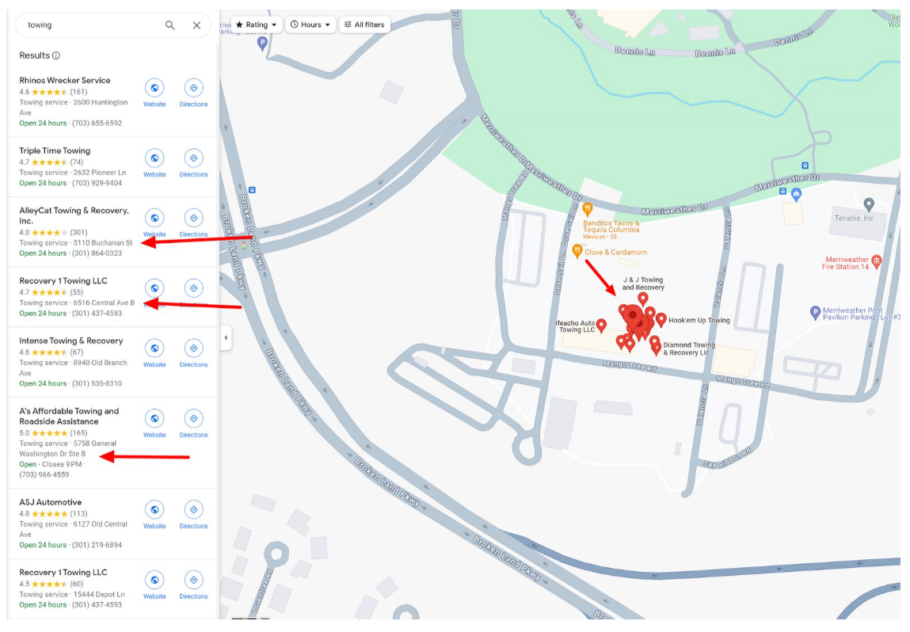Open Rhinos Wrecker Service website icon

click(x=154, y=88)
